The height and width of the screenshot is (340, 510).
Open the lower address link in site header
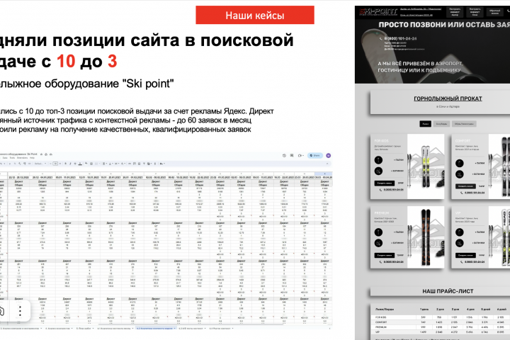pyautogui.click(x=416, y=15)
